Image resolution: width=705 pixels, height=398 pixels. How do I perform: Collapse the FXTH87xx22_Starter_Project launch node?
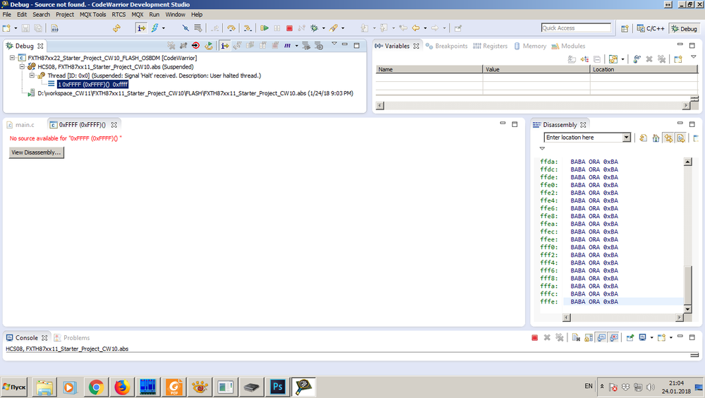pyautogui.click(x=12, y=58)
